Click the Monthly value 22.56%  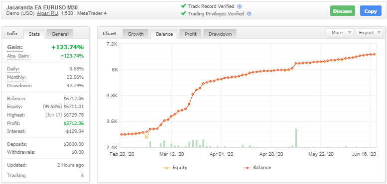point(76,77)
